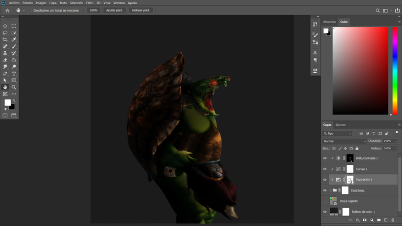Open the Share icon
402x226 pixels.
tap(397, 10)
